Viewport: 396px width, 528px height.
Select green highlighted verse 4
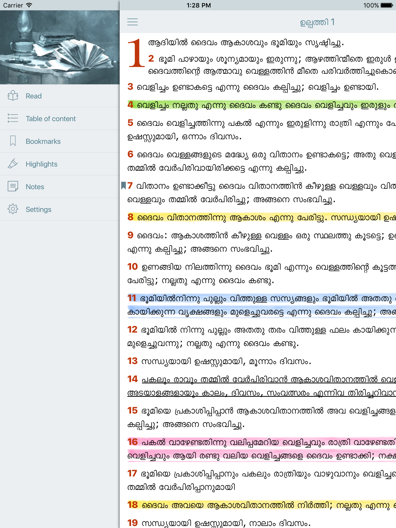click(262, 105)
